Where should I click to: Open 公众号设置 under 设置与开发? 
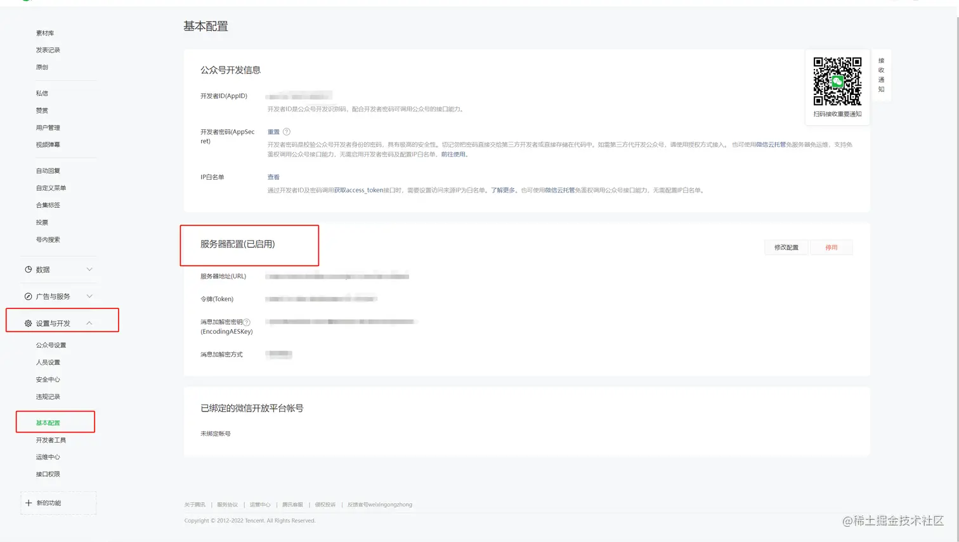[51, 345]
